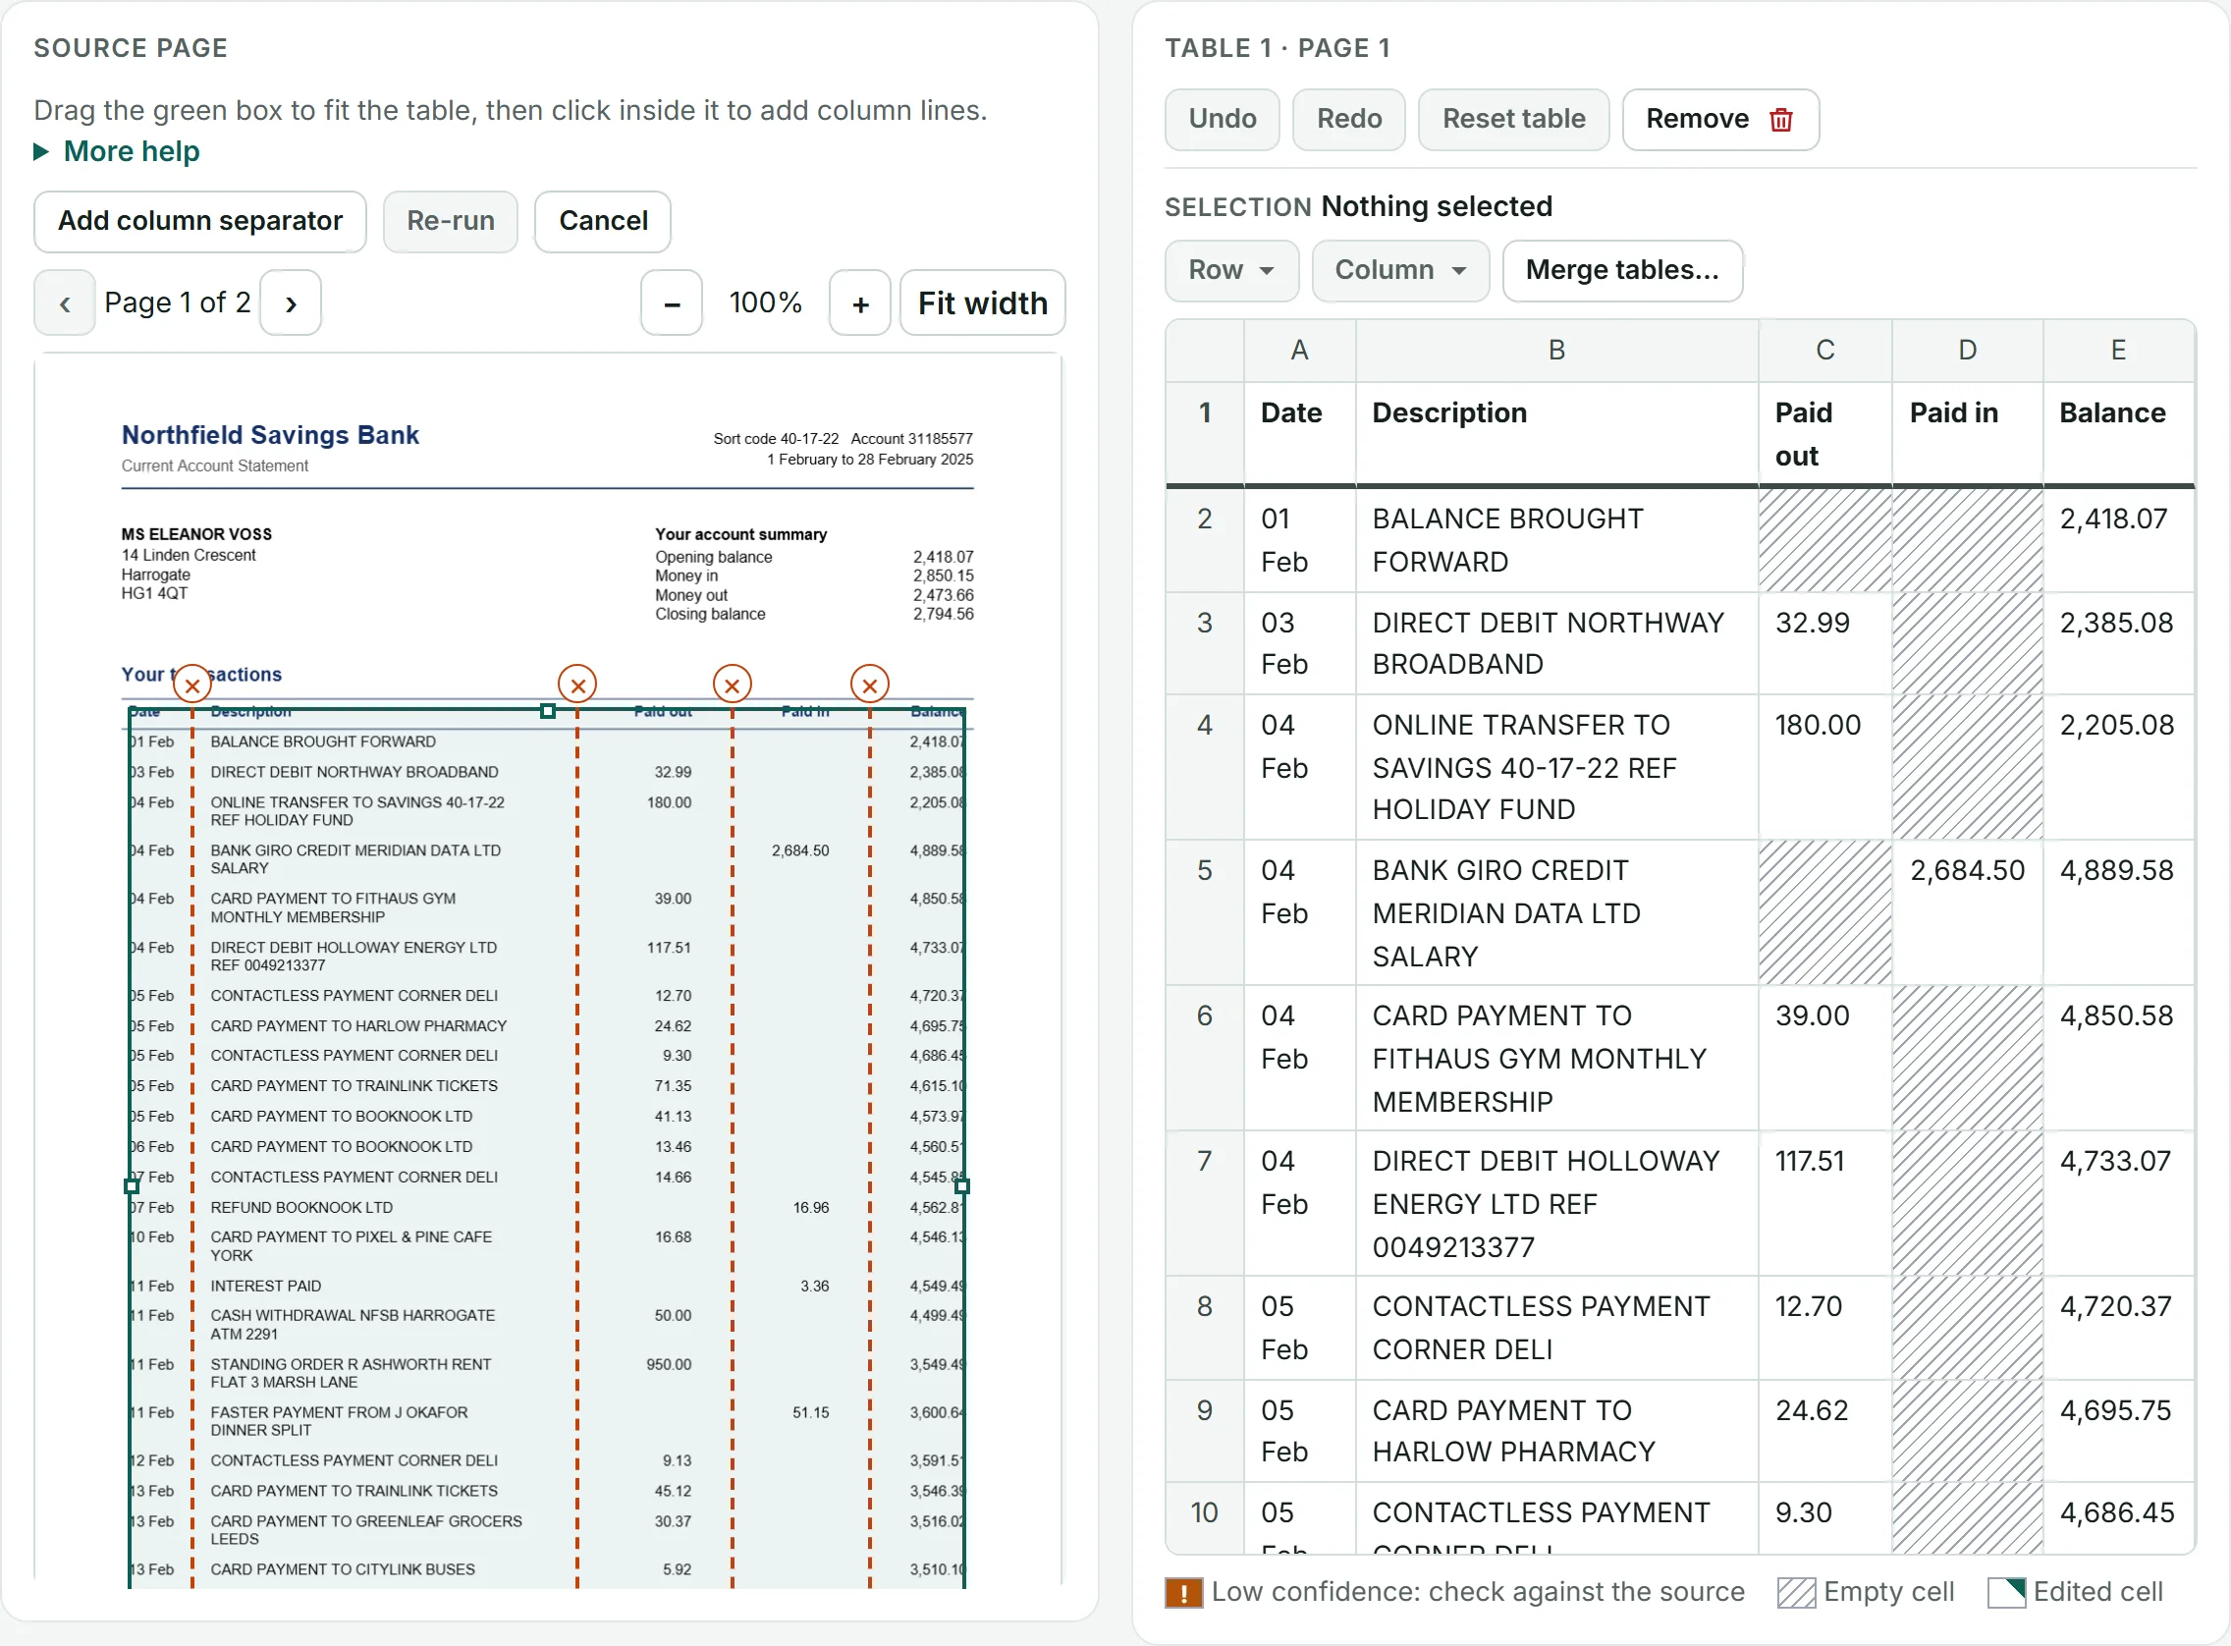Image resolution: width=2231 pixels, height=1646 pixels.
Task: Remove separator between Paid out and Paid in
Action: tap(733, 685)
